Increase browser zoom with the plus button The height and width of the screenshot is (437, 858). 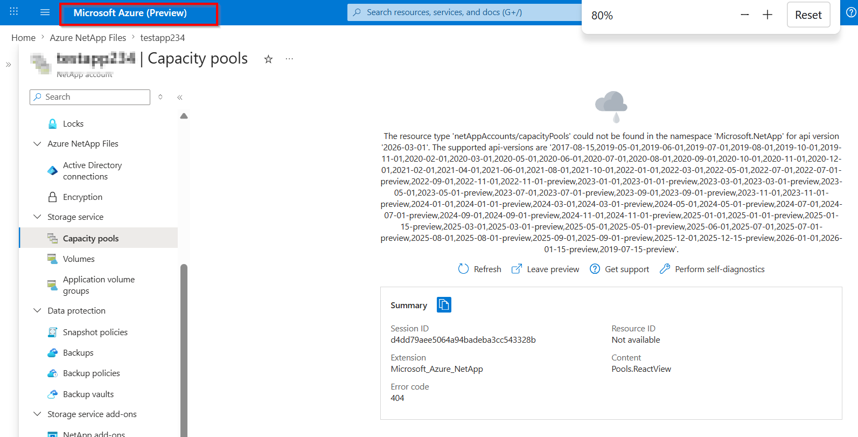pos(768,15)
